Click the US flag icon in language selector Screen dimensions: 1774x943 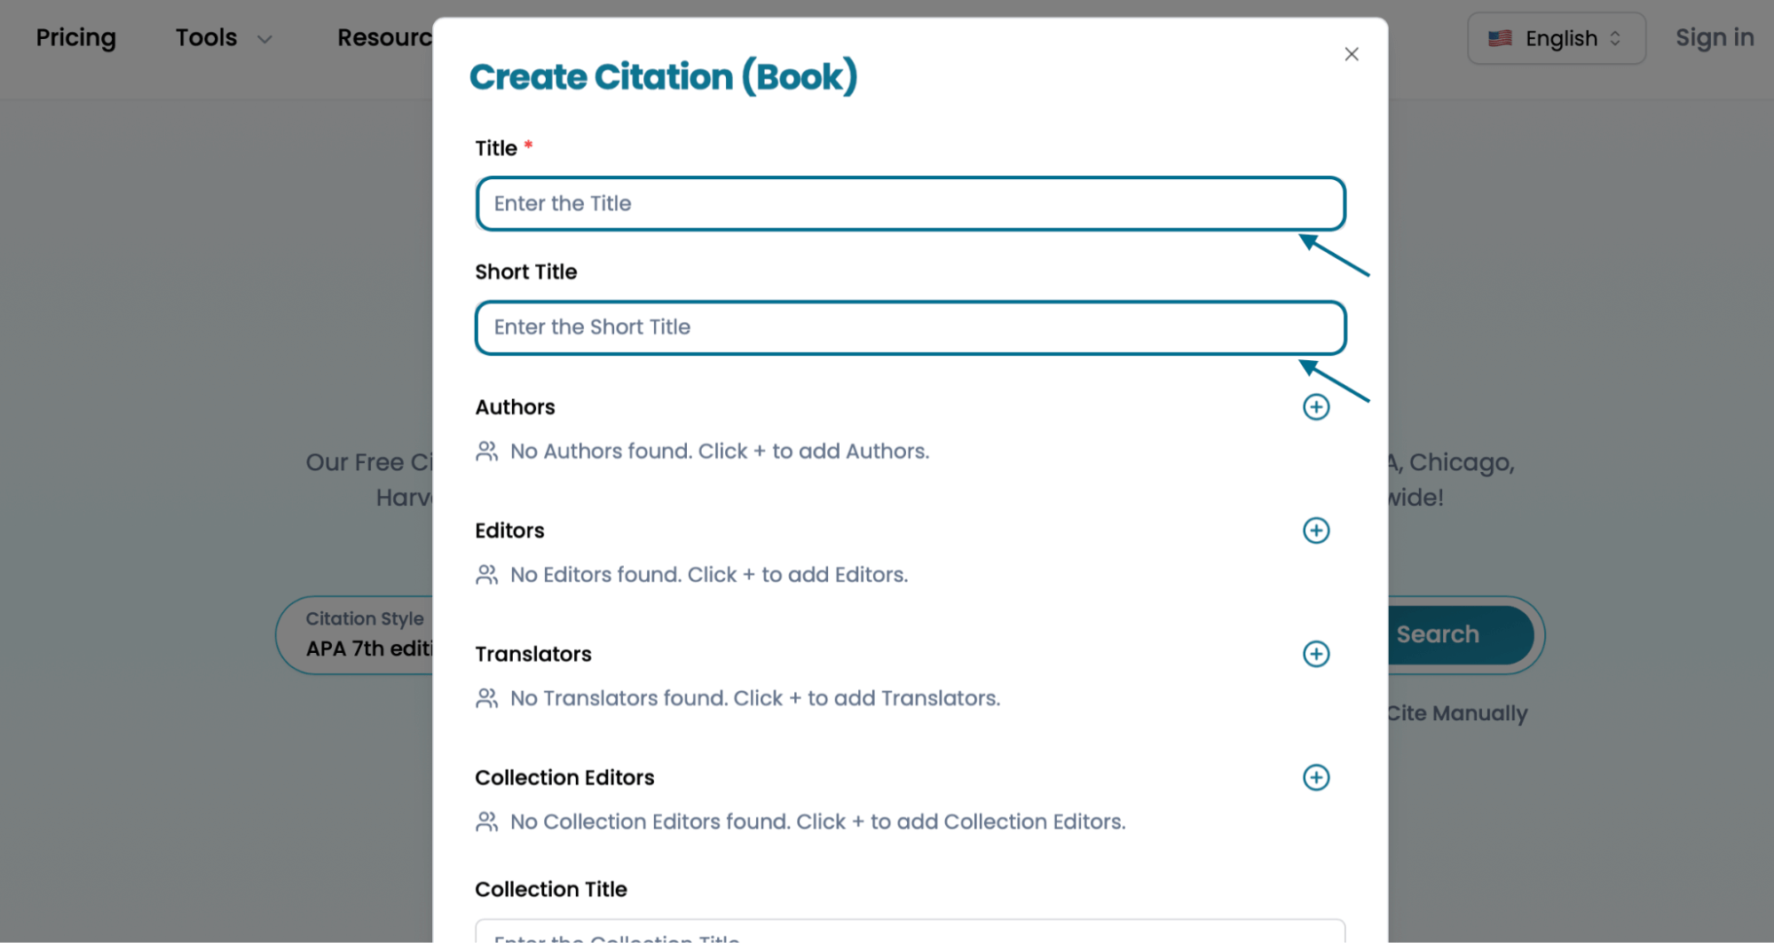click(x=1500, y=37)
